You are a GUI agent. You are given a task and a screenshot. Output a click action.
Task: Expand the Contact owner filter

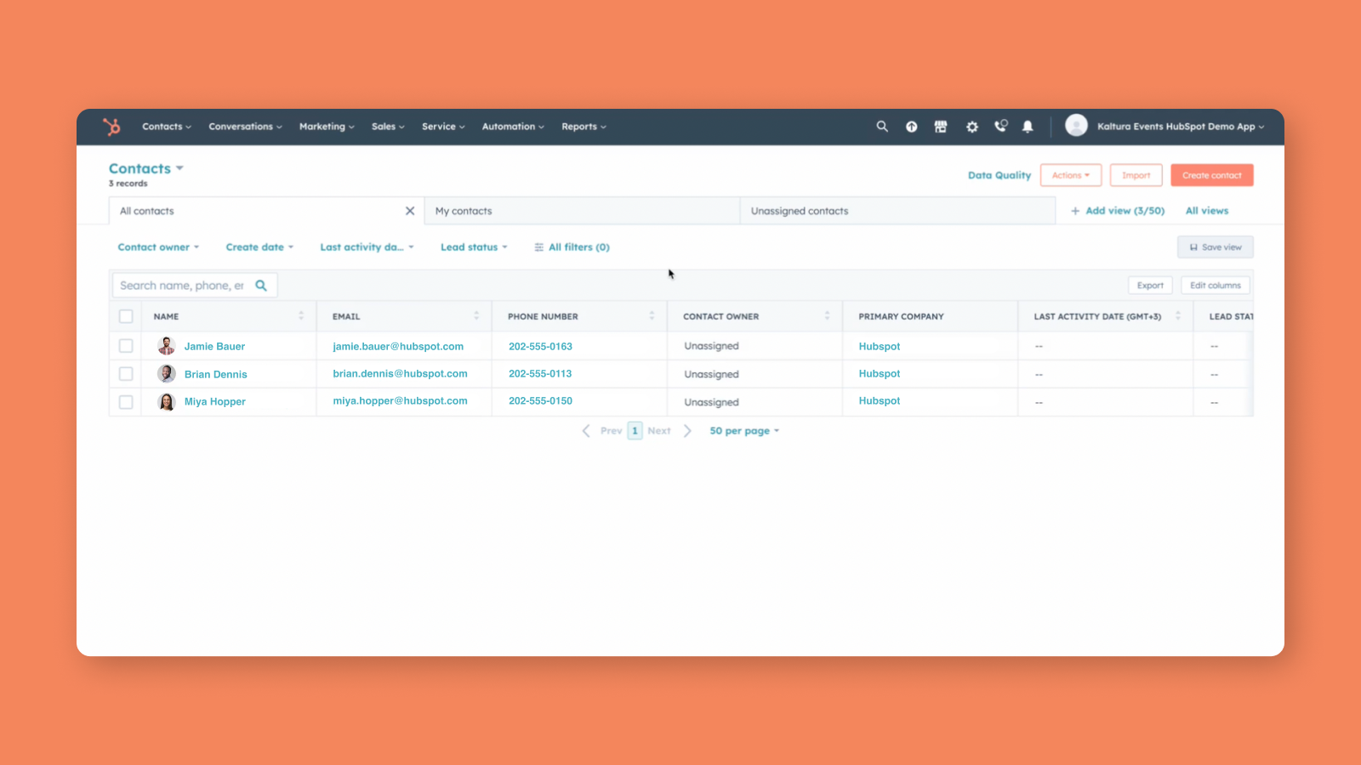click(x=158, y=247)
